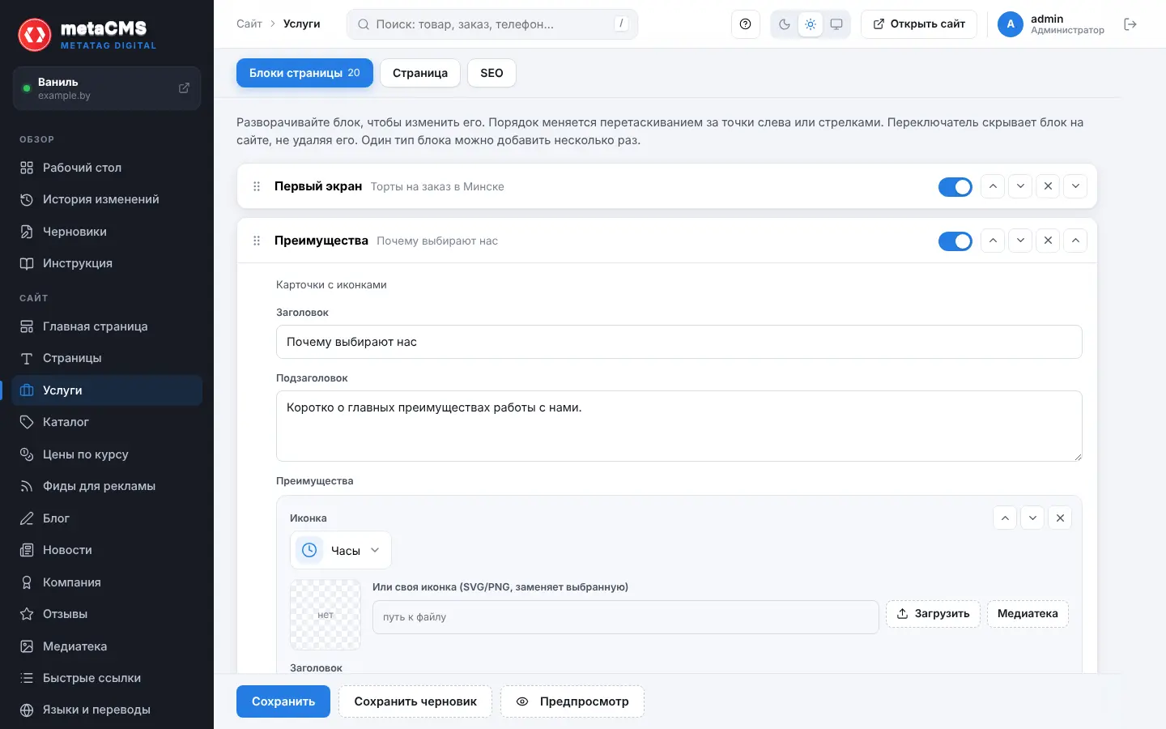Open example.by site external link icon

(184, 87)
